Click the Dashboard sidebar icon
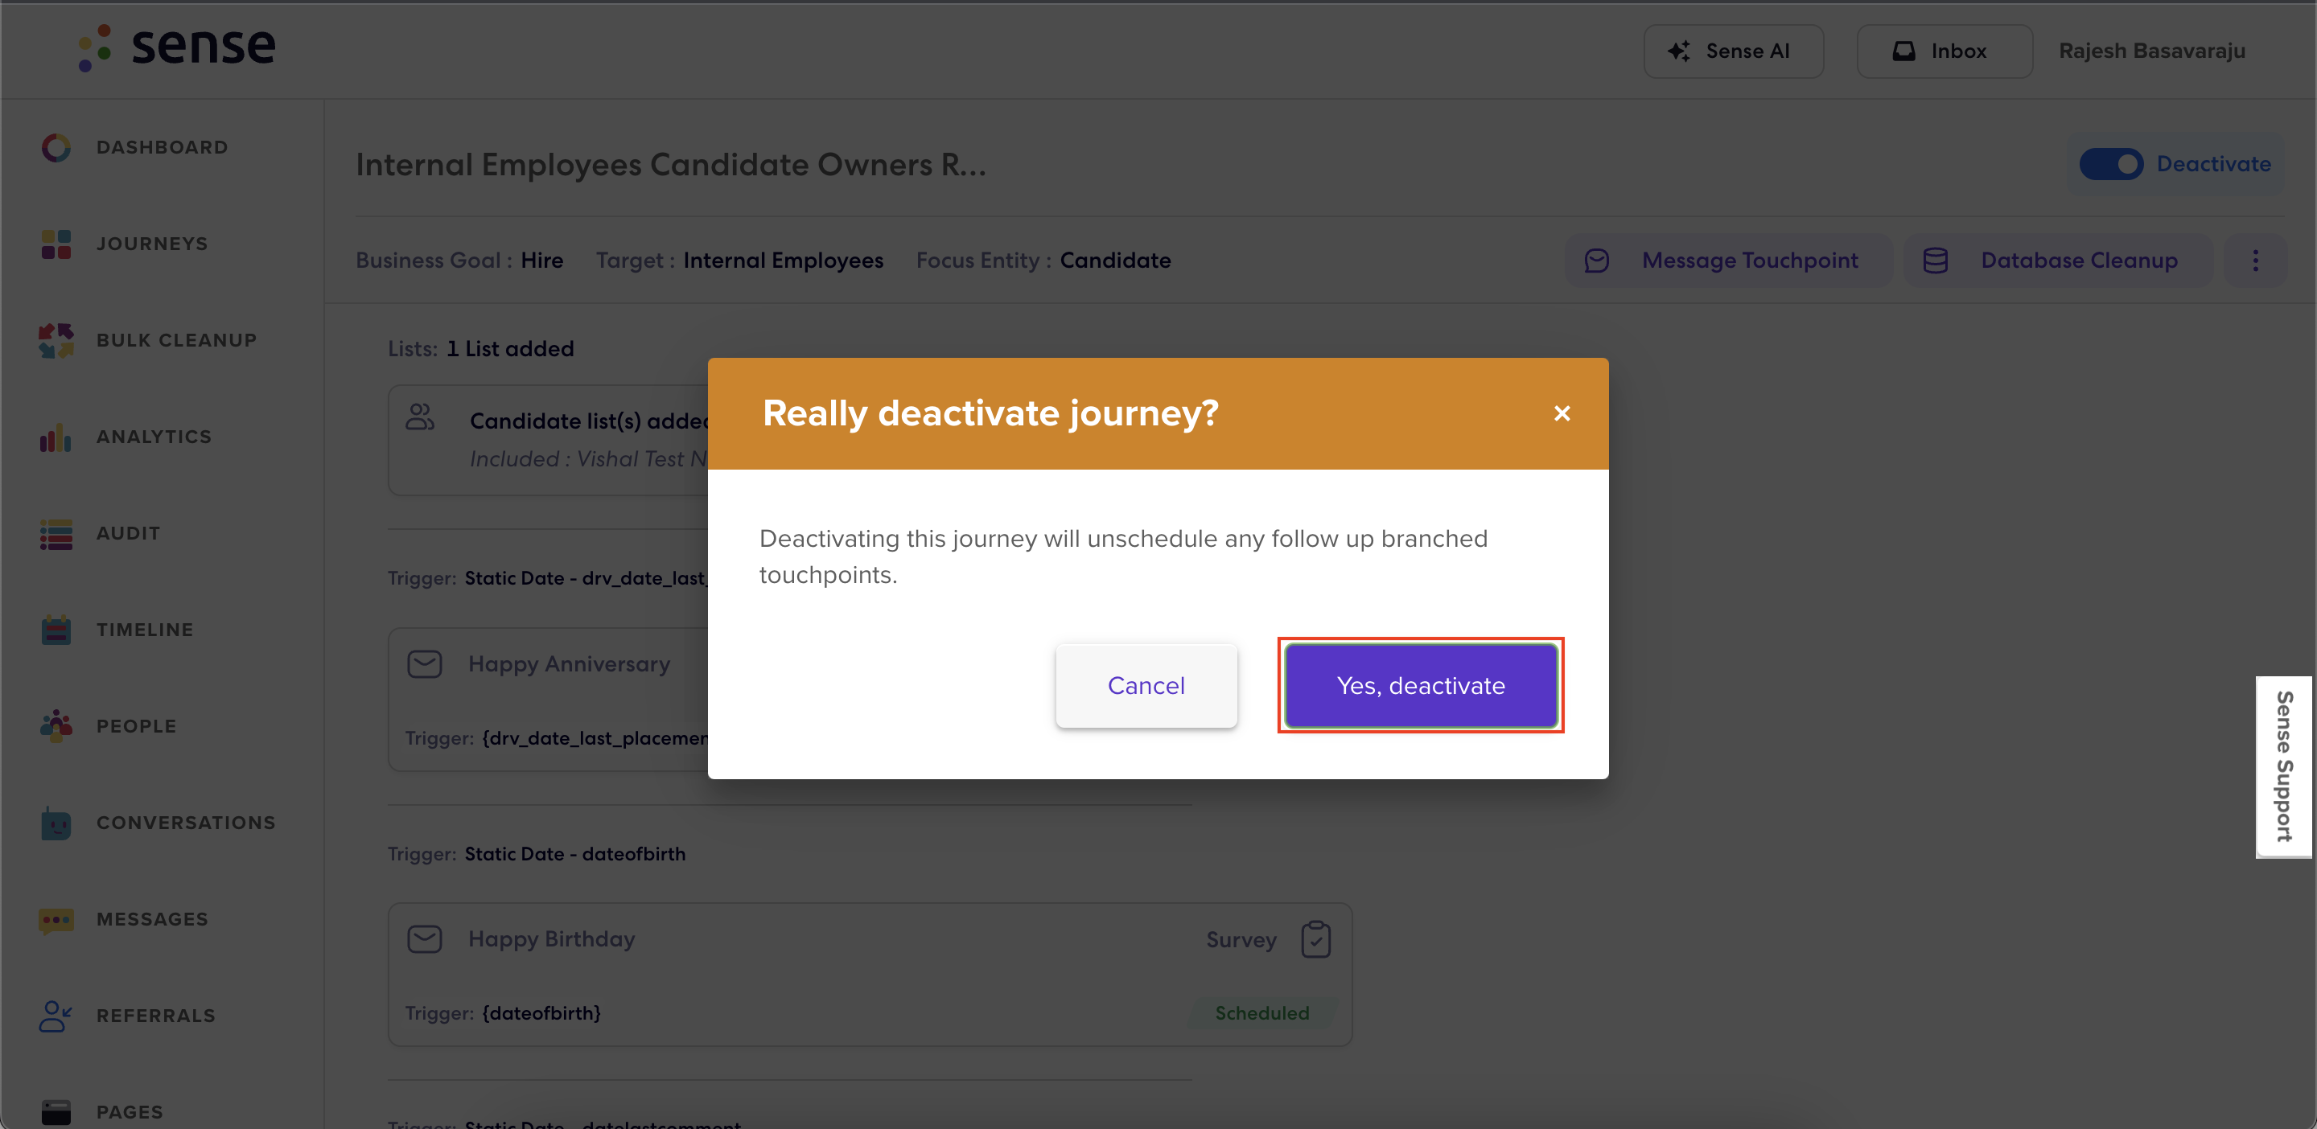The height and width of the screenshot is (1129, 2317). [x=56, y=147]
